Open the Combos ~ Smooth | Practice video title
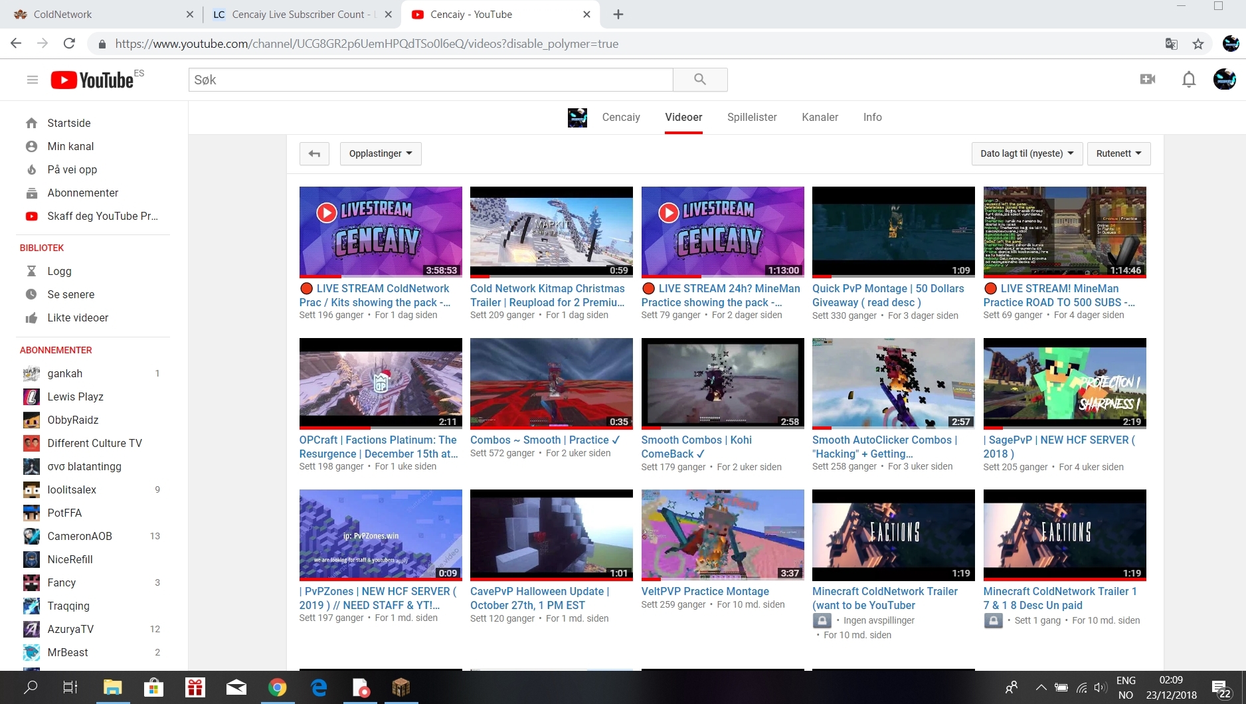The width and height of the screenshot is (1246, 704). [x=545, y=440]
